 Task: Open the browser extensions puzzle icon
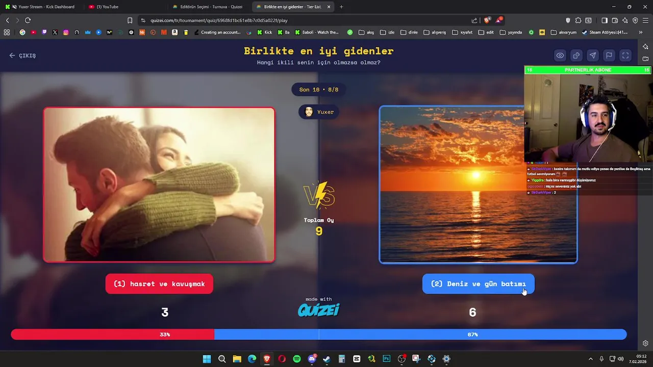click(578, 20)
